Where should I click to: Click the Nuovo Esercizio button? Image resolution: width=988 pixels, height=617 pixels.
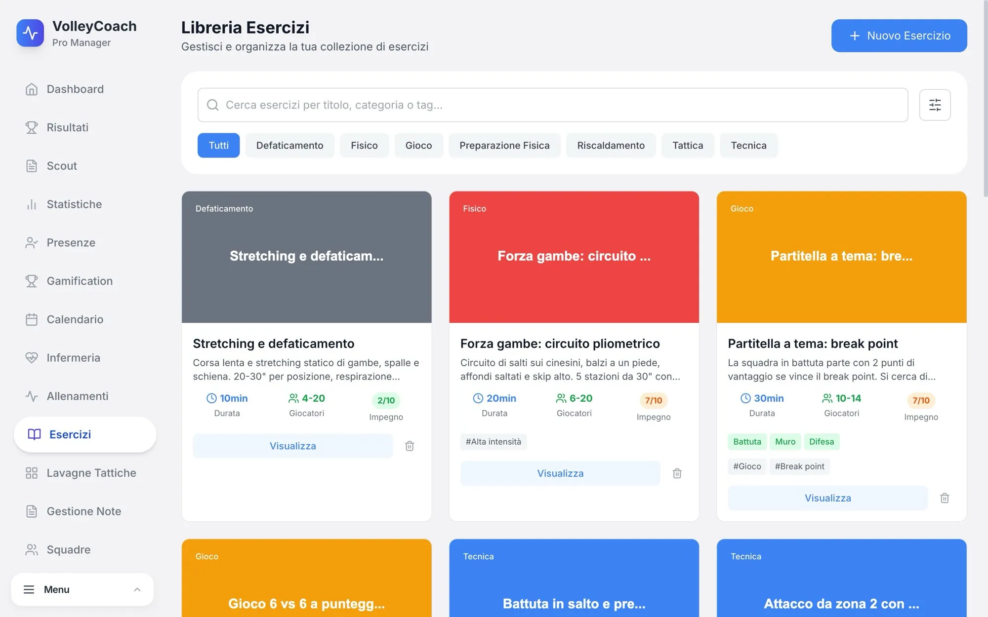[899, 36]
